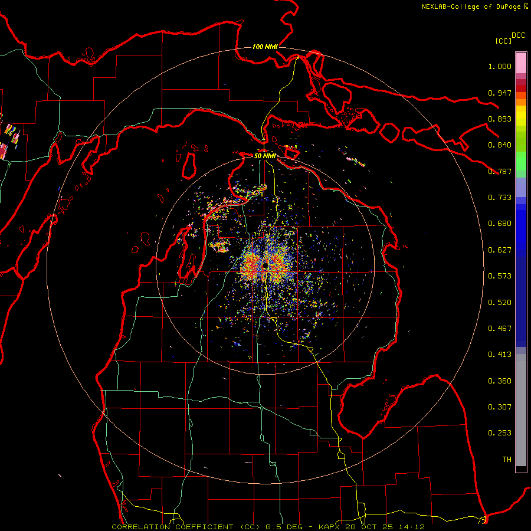Click the red band of the color scale
This screenshot has width=531, height=531.
[521, 88]
